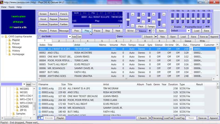Collapse the CAVS Laptop Karaoke tree

3,37
